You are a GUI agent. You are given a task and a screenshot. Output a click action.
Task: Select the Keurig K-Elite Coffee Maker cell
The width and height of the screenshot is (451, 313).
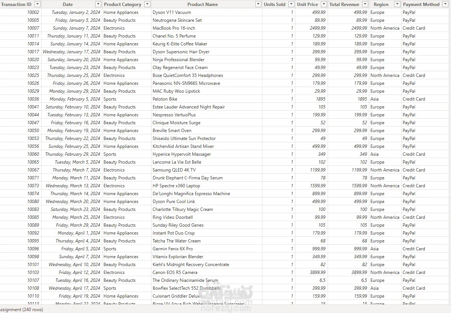pyautogui.click(x=207, y=44)
